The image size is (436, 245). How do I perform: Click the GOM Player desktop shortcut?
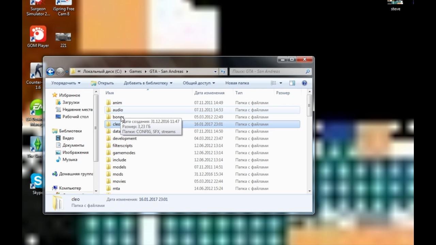(38, 37)
